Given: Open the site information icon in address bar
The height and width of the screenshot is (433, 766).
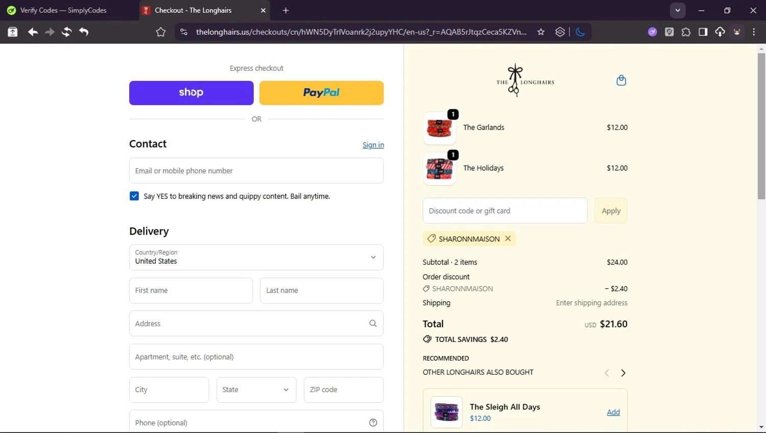Looking at the screenshot, I should [x=184, y=32].
